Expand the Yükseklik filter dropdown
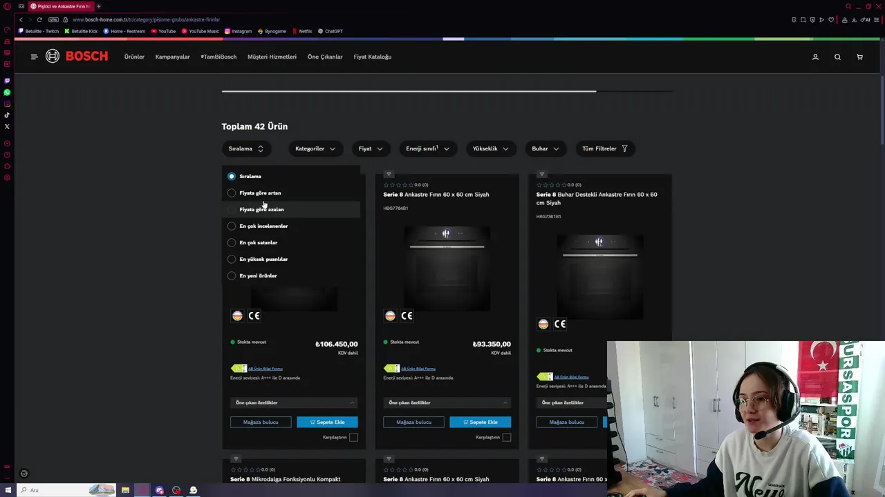885x497 pixels. click(491, 148)
